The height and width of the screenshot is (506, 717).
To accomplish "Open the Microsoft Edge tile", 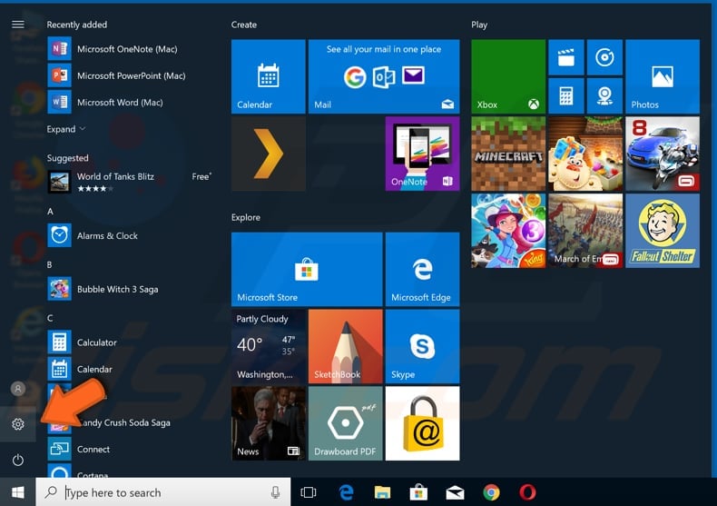I will pyautogui.click(x=421, y=269).
